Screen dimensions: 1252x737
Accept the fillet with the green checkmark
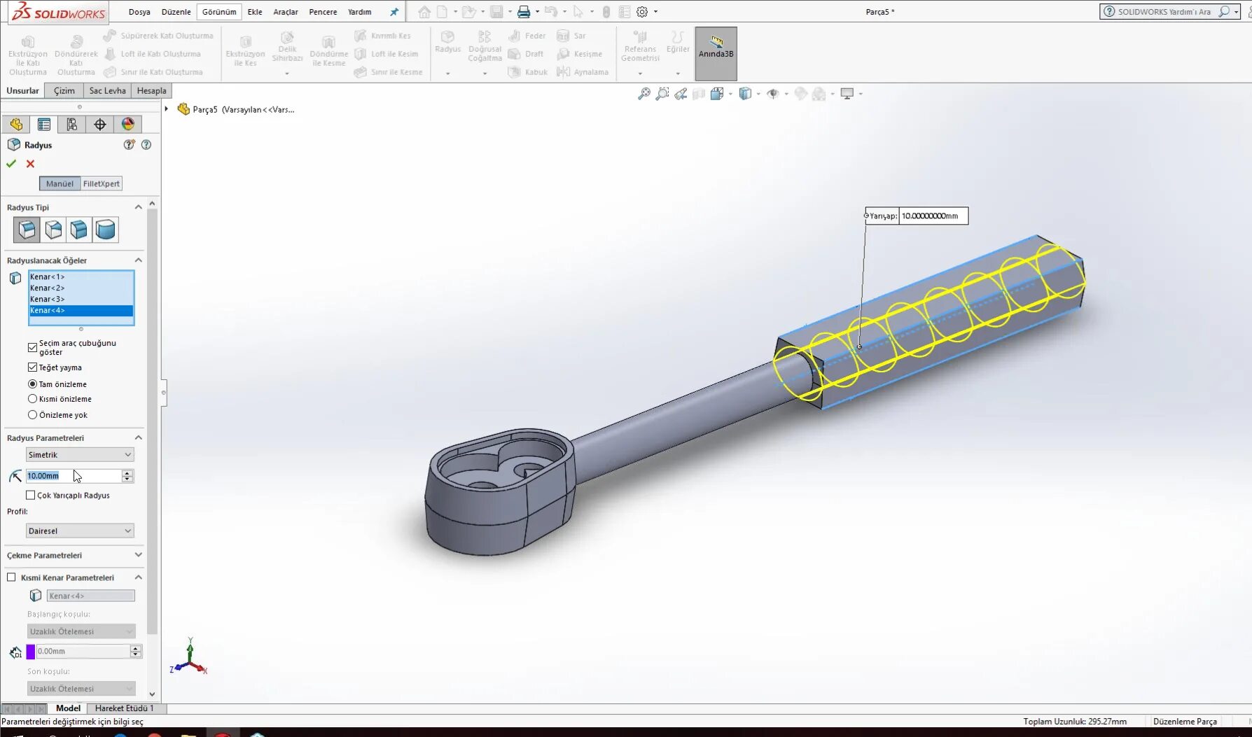coord(11,164)
